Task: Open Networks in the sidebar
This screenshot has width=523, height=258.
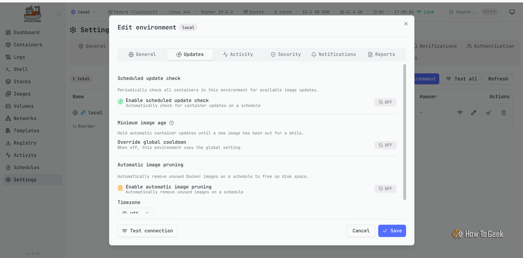Action: click(x=33, y=118)
